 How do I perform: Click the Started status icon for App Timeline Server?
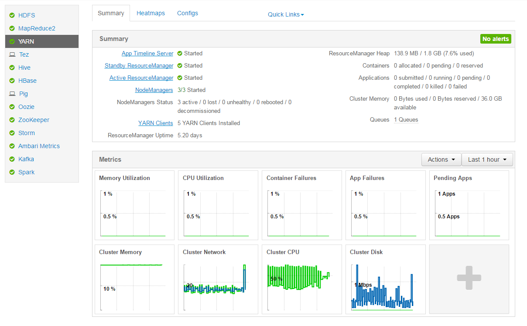pos(180,54)
